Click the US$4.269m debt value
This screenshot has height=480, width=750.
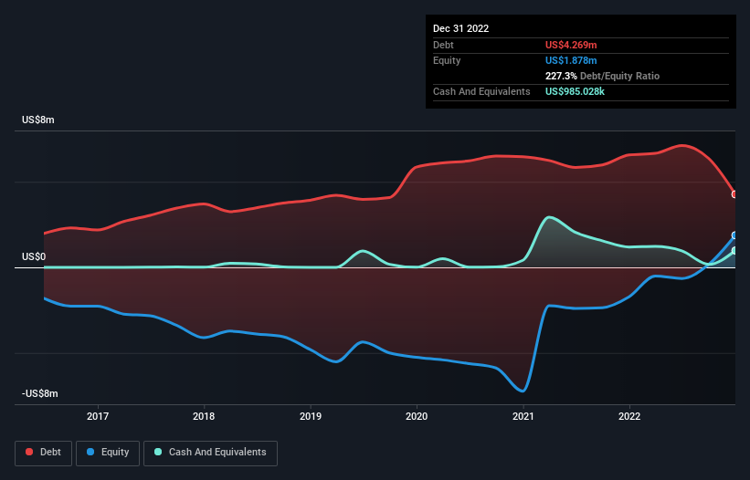(571, 45)
